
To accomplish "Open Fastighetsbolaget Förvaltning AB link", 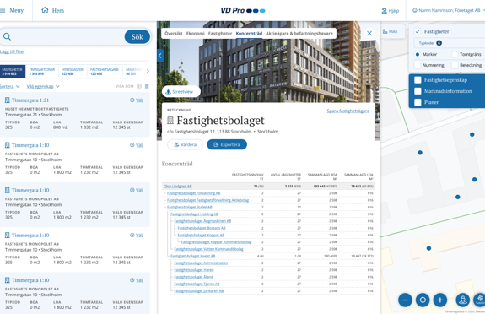I will coord(194,193).
